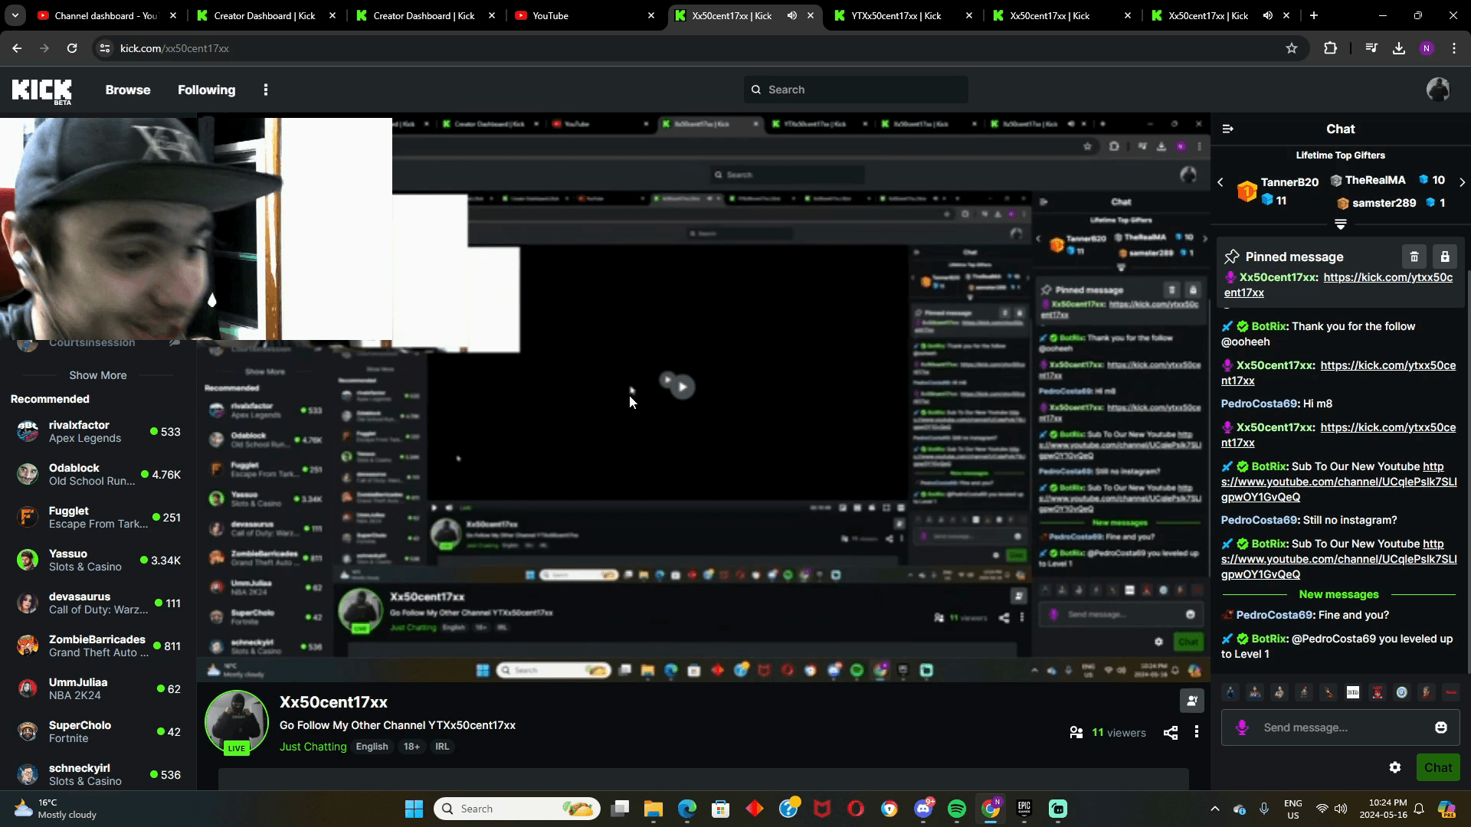The height and width of the screenshot is (827, 1471).
Task: Open the Just Chatting category link
Action: (x=313, y=747)
